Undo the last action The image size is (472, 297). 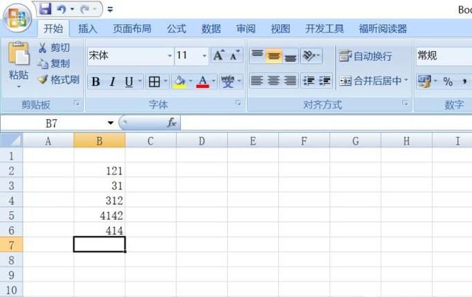click(62, 9)
